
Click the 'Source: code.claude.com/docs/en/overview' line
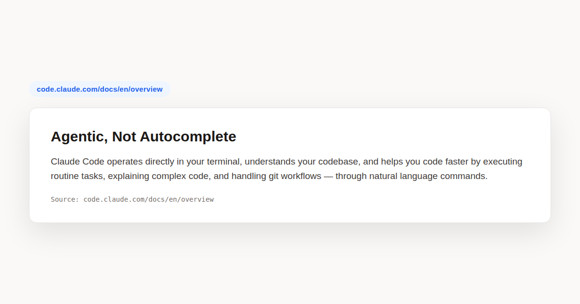[x=132, y=199]
